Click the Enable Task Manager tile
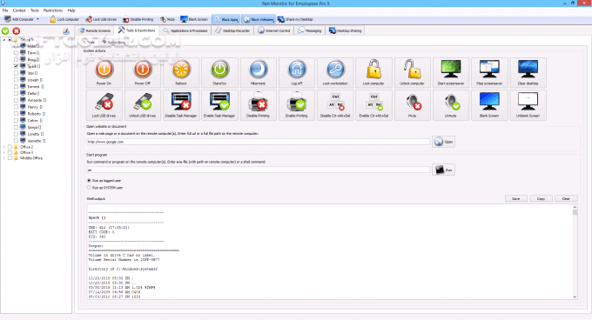 tap(219, 105)
